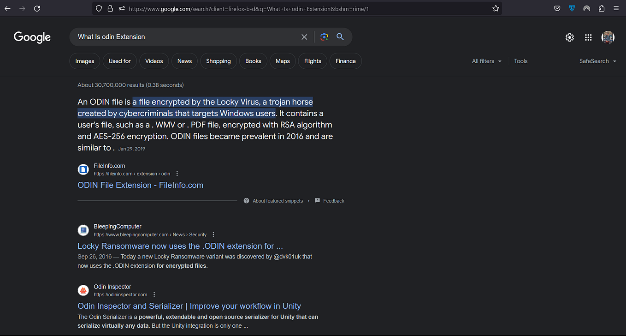Clear the search query with the X
This screenshot has height=336, width=626.
pyautogui.click(x=304, y=37)
